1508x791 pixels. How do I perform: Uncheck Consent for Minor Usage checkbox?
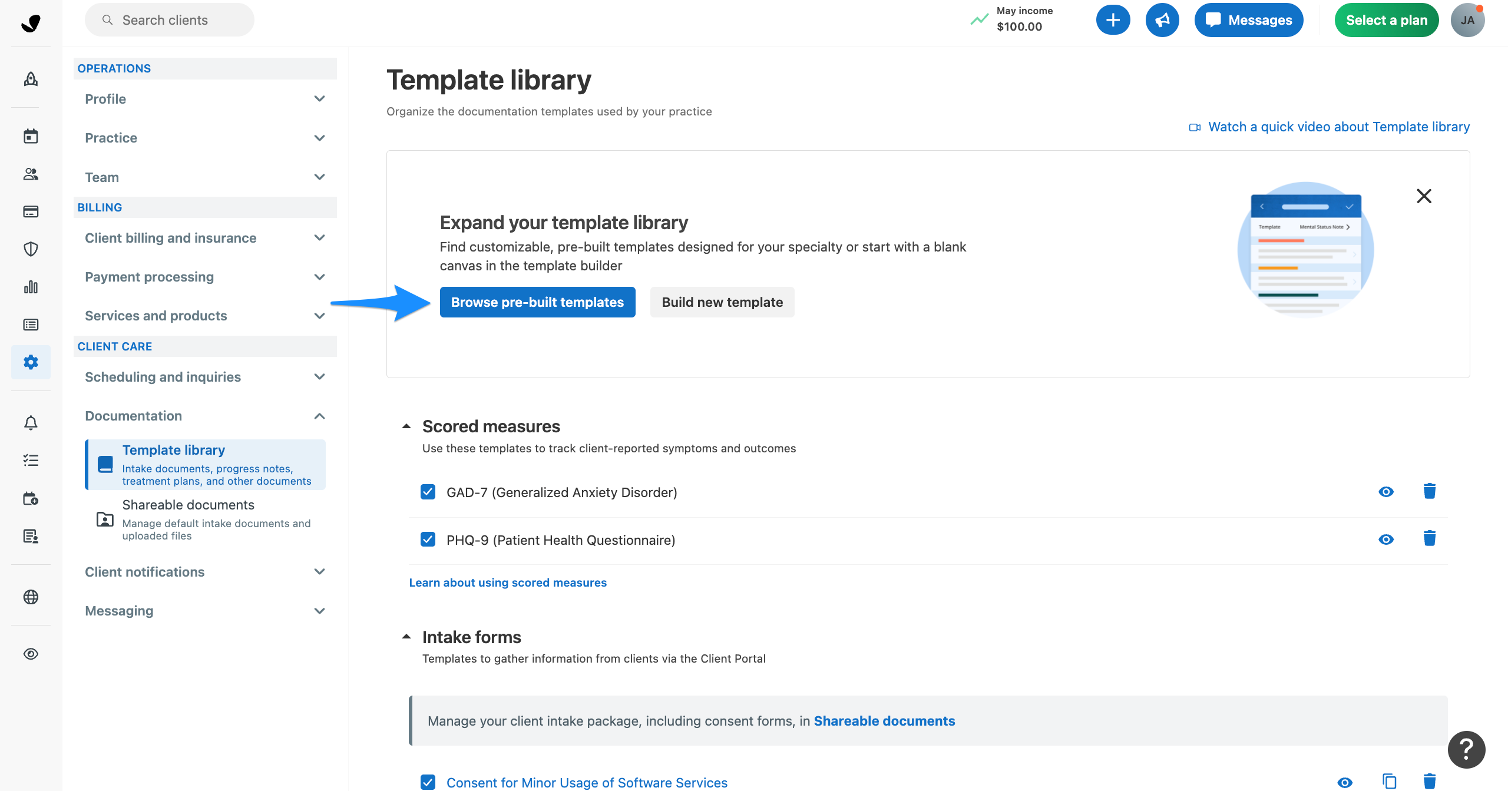[428, 782]
